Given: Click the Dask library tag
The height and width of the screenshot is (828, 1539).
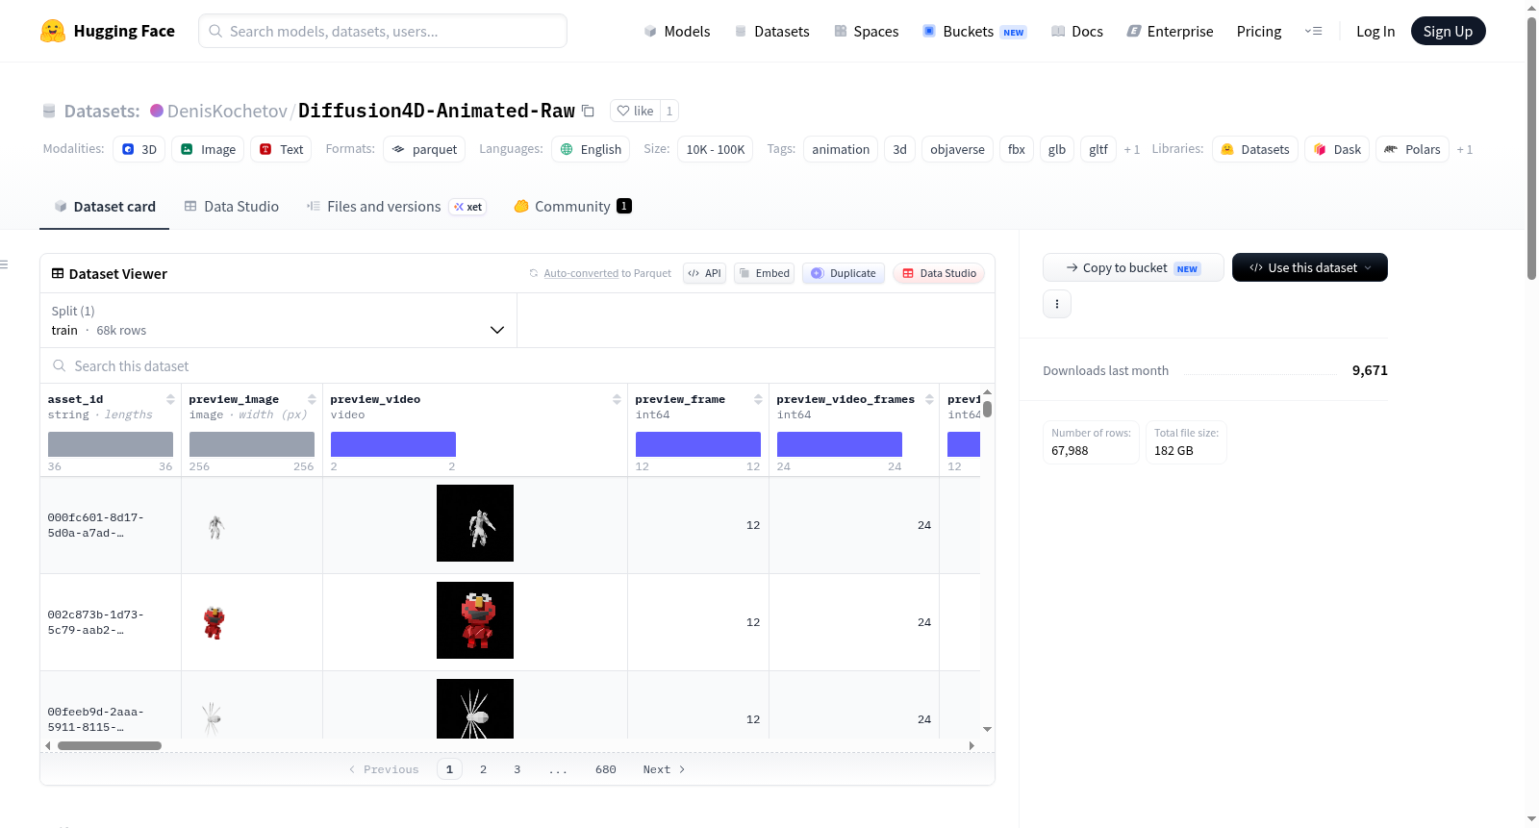Looking at the screenshot, I should tap(1337, 149).
